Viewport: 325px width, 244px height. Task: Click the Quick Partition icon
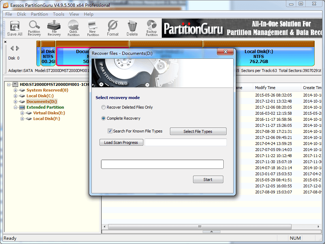point(74,28)
